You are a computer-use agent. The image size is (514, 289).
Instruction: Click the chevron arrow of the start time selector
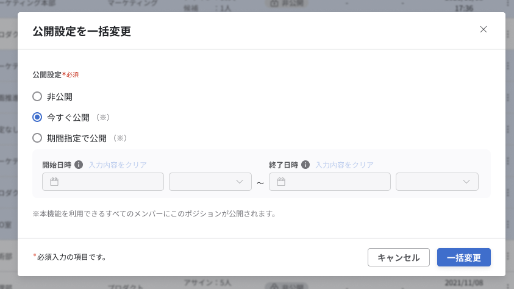click(240, 182)
